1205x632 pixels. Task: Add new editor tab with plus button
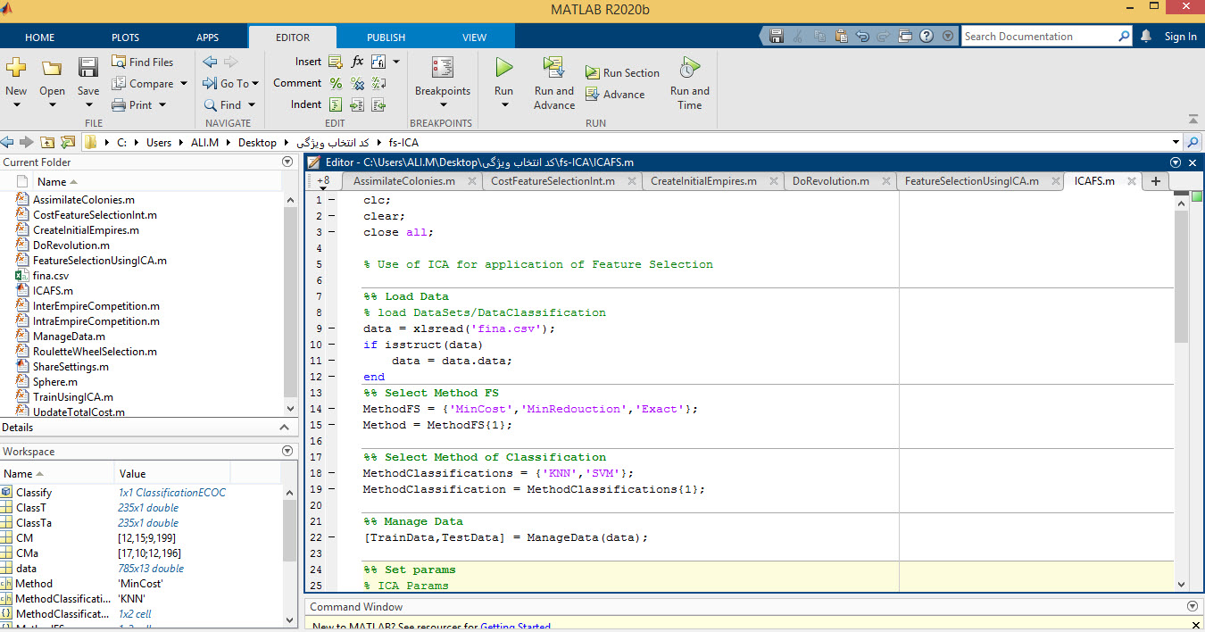click(1155, 181)
